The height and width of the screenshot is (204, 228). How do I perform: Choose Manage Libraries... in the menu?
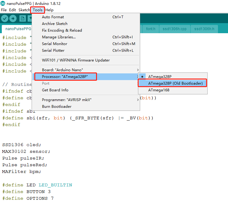59,37
